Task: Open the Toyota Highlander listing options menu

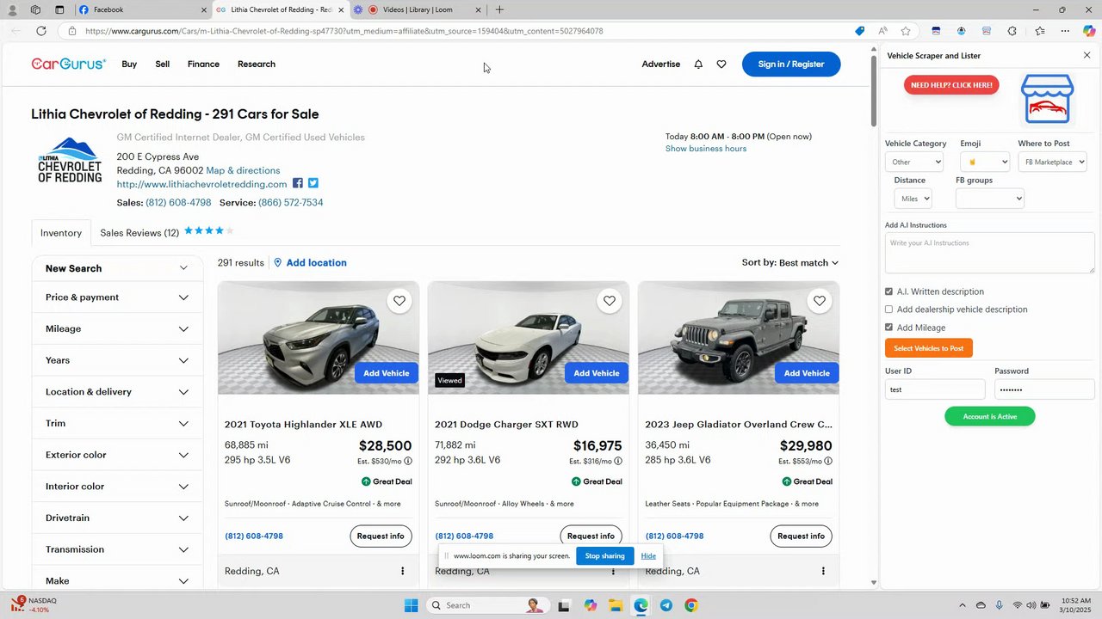Action: [402, 571]
